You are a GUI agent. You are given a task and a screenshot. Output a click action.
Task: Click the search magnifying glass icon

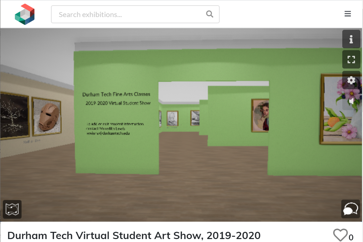click(x=209, y=14)
